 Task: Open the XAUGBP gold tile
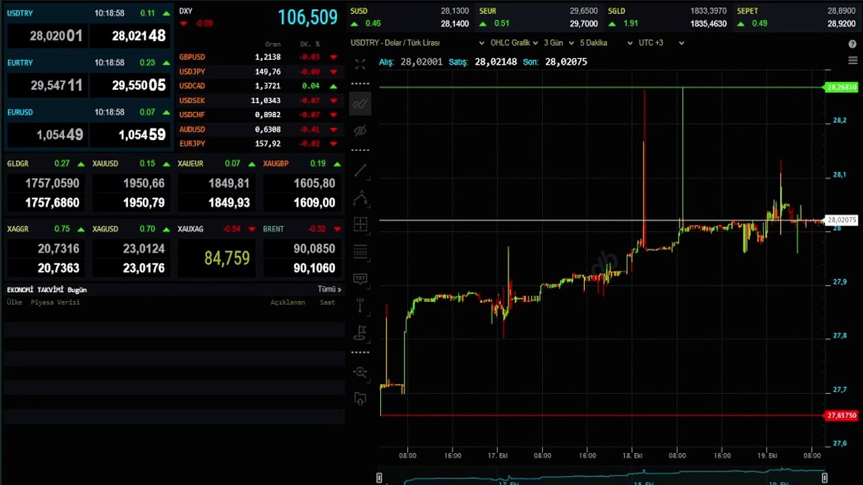coord(301,185)
